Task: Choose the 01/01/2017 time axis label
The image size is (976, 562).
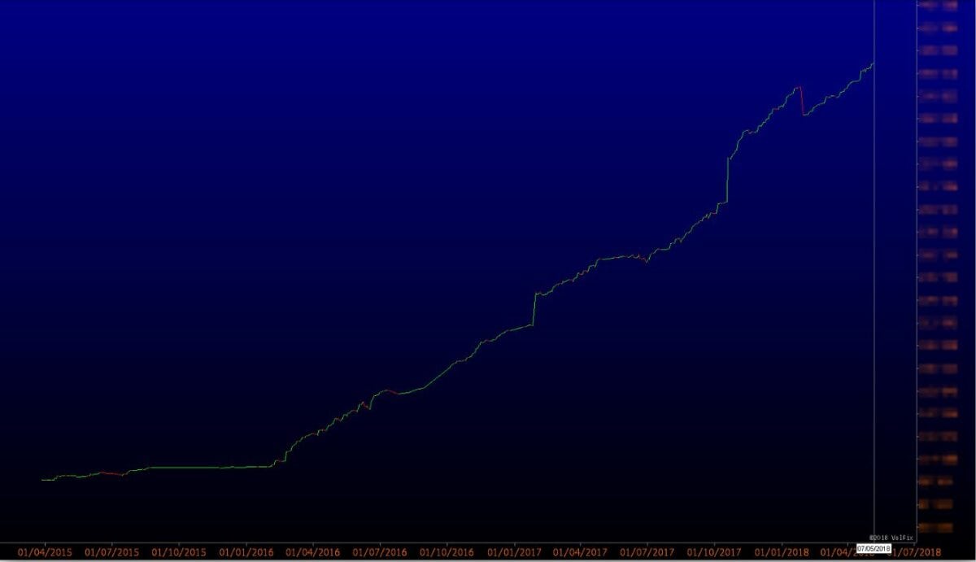Action: [x=515, y=552]
